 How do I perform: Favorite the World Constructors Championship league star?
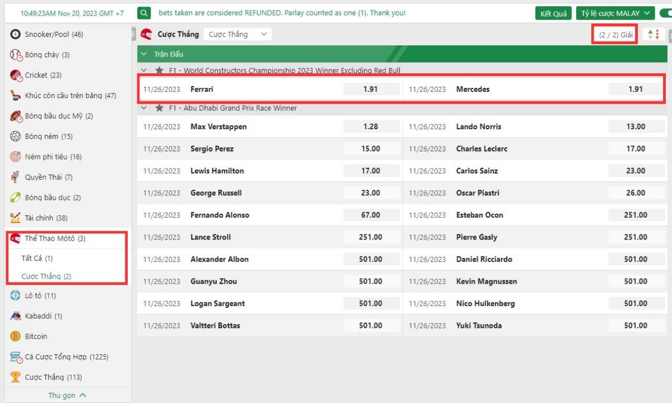160,71
